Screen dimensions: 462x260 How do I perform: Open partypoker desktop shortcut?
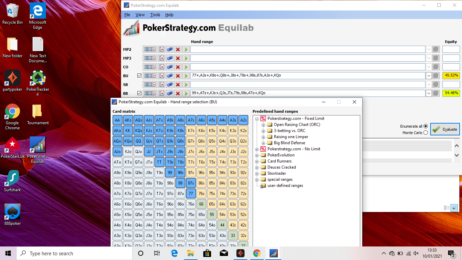pyautogui.click(x=13, y=81)
